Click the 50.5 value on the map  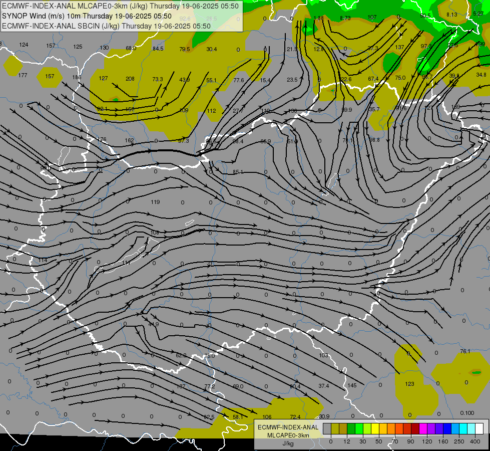coord(425,16)
